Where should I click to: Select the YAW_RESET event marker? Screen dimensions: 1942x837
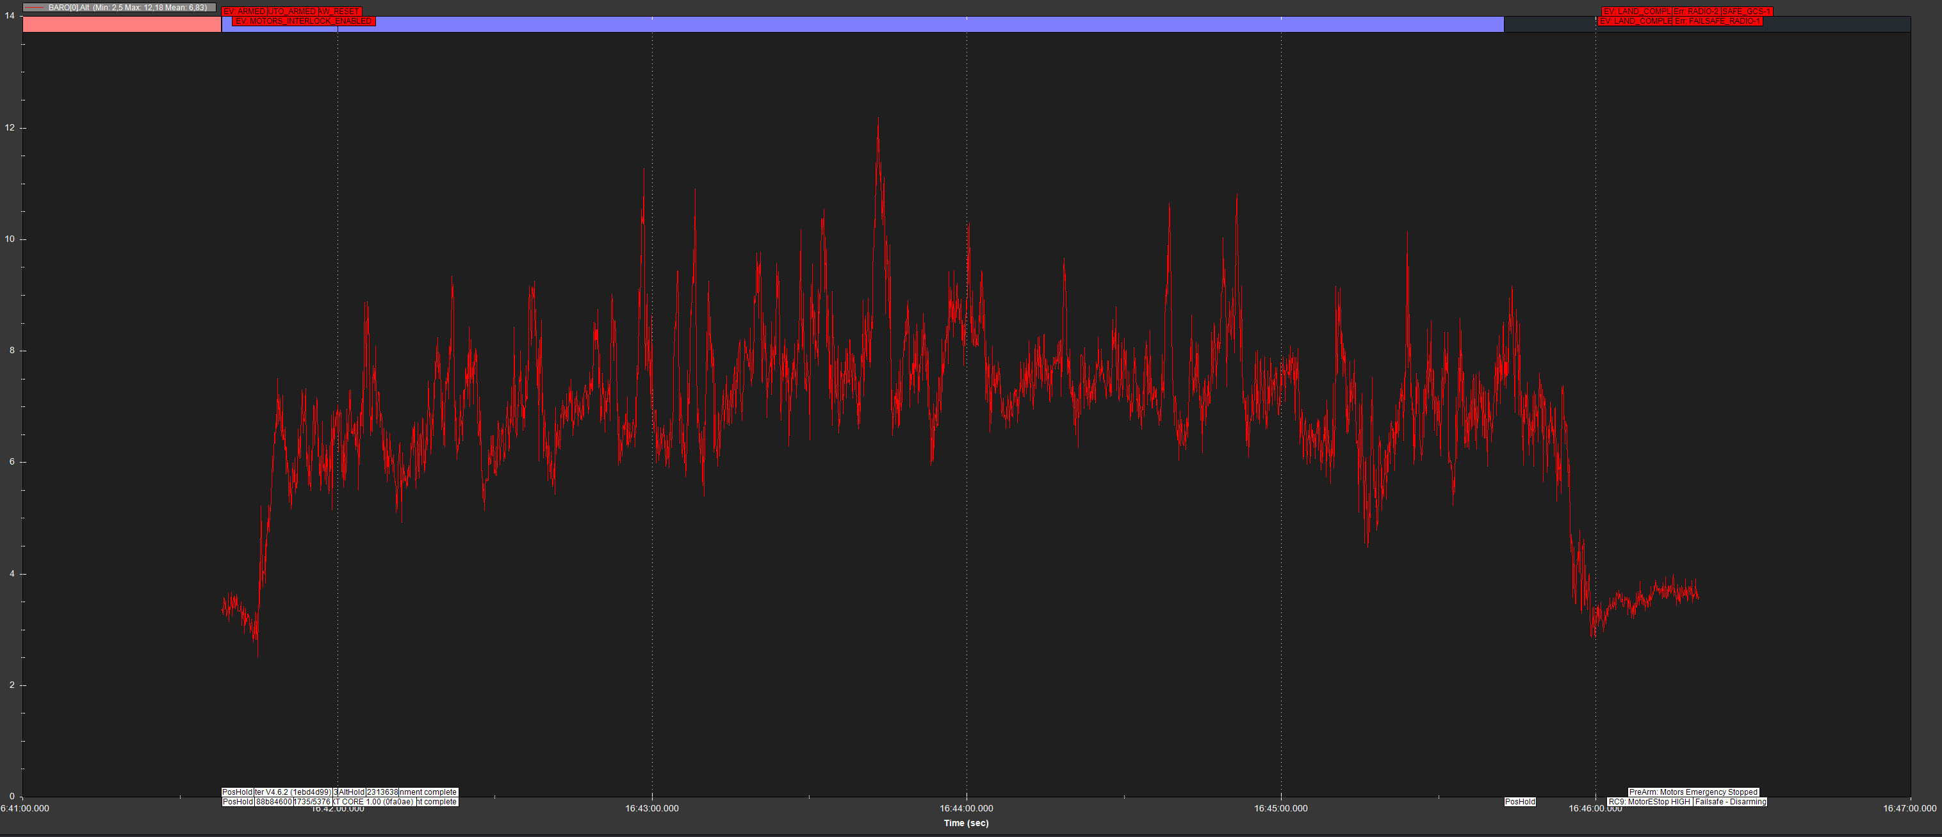pos(340,12)
